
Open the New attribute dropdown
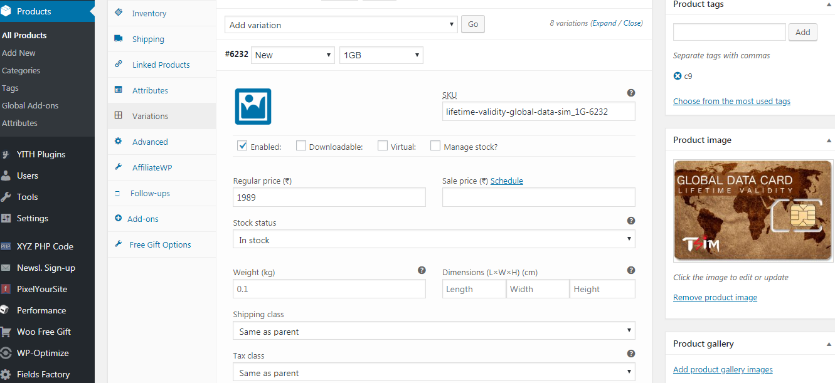[x=293, y=55]
